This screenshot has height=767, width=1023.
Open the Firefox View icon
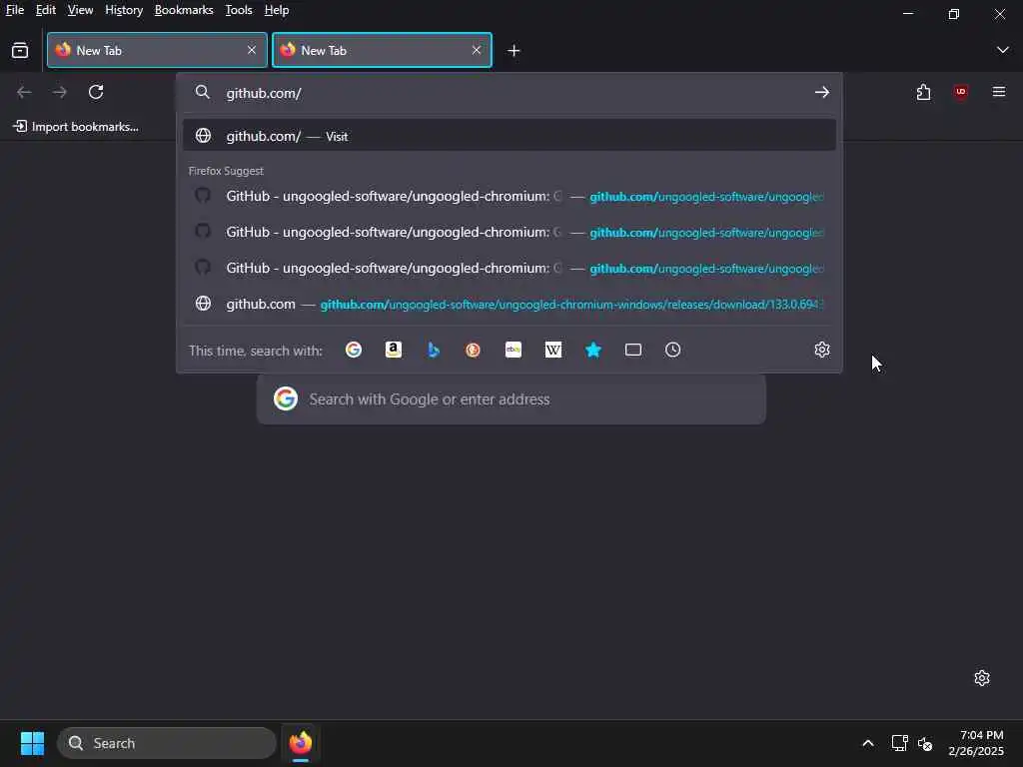coord(20,50)
